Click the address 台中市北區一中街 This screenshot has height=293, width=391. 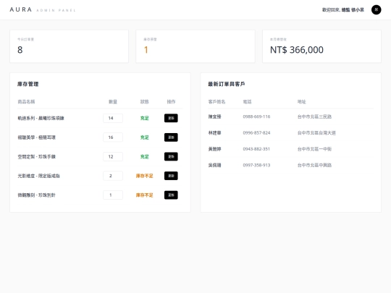click(x=314, y=149)
